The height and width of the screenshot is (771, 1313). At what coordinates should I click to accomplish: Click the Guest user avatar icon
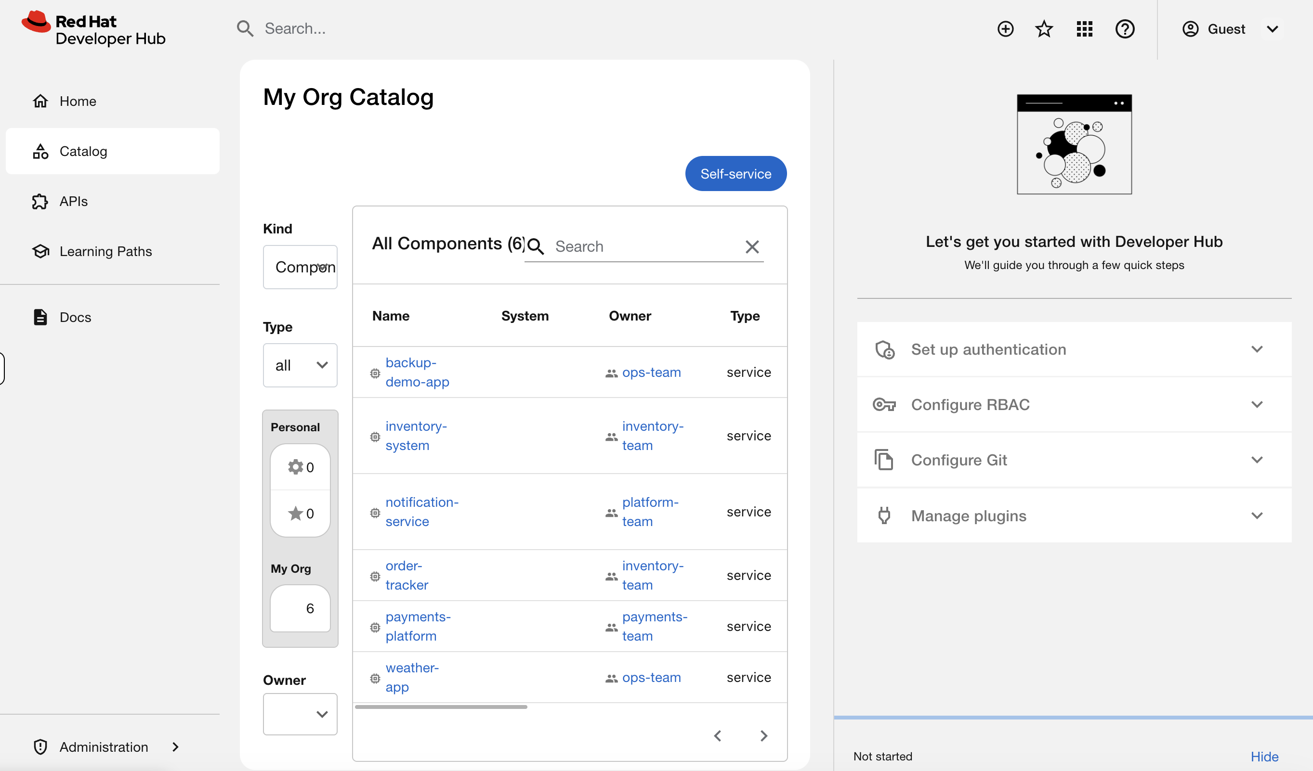click(1191, 28)
